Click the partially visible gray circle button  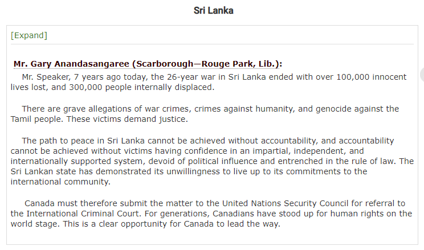pyautogui.click(x=422, y=75)
